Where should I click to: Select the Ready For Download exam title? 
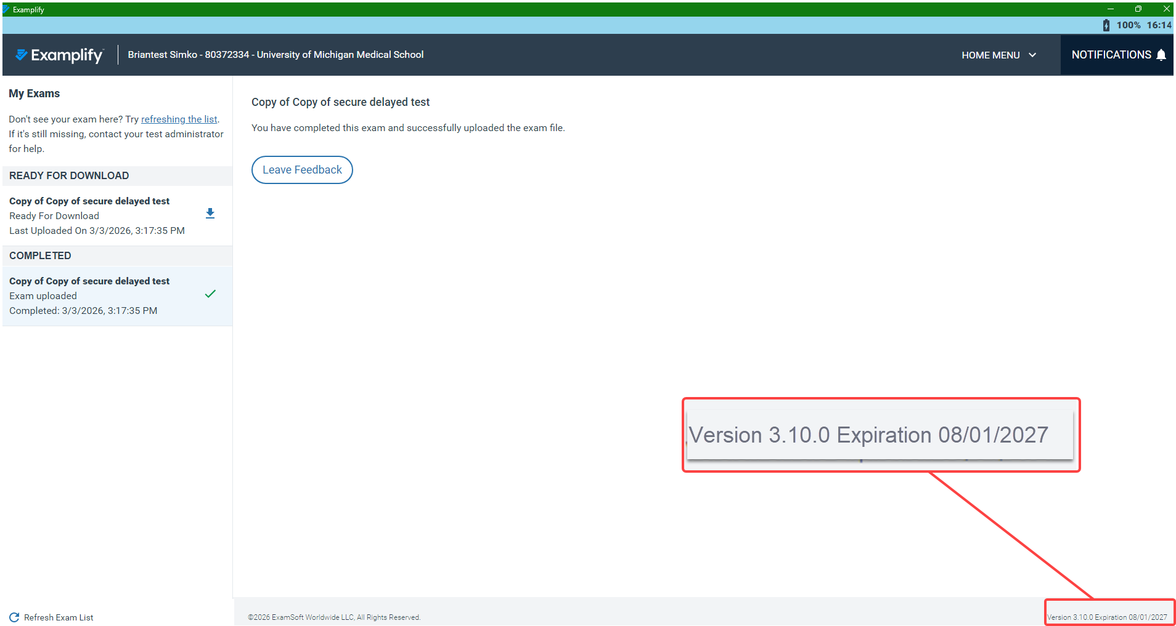pyautogui.click(x=89, y=201)
